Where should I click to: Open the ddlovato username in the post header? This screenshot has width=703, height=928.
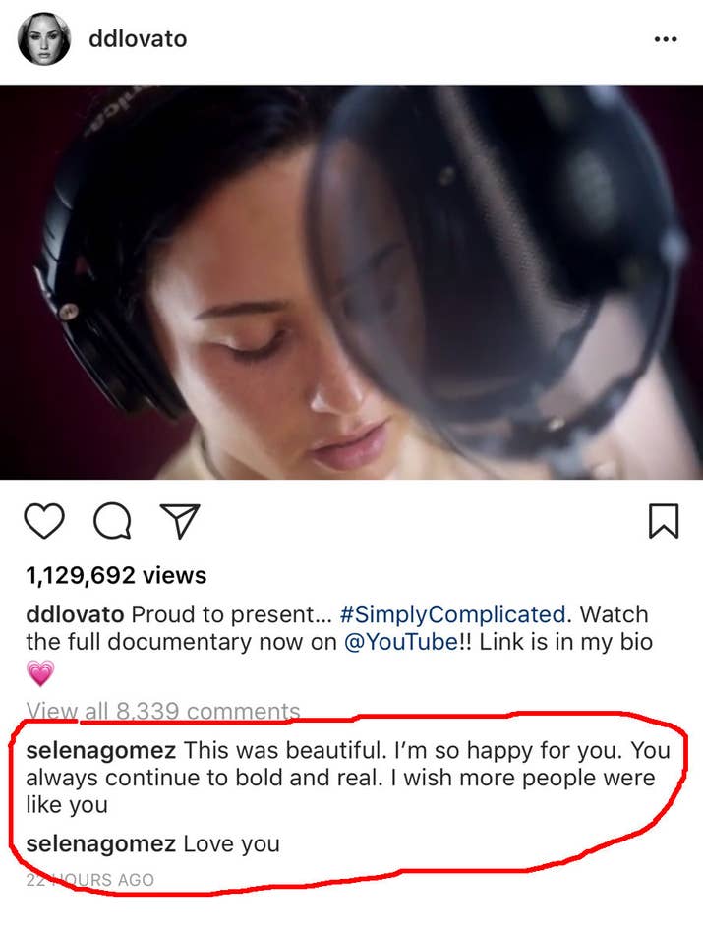(137, 39)
